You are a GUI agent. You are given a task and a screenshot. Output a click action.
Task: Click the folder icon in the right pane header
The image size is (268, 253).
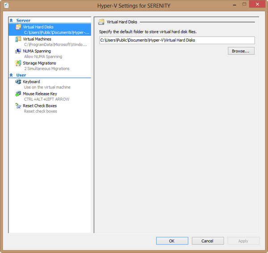101,22
